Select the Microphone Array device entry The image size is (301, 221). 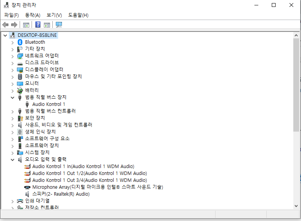pyautogui.click(x=97, y=187)
